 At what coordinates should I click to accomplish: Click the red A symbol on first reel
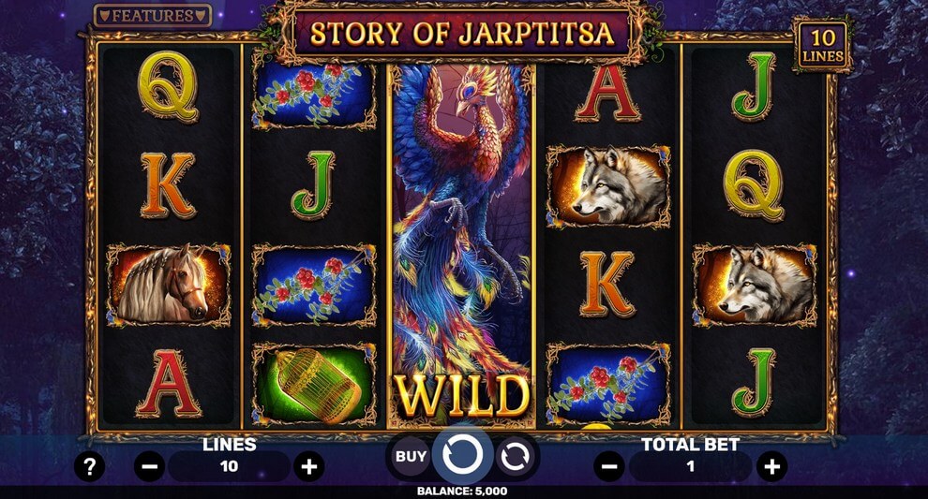pyautogui.click(x=169, y=383)
